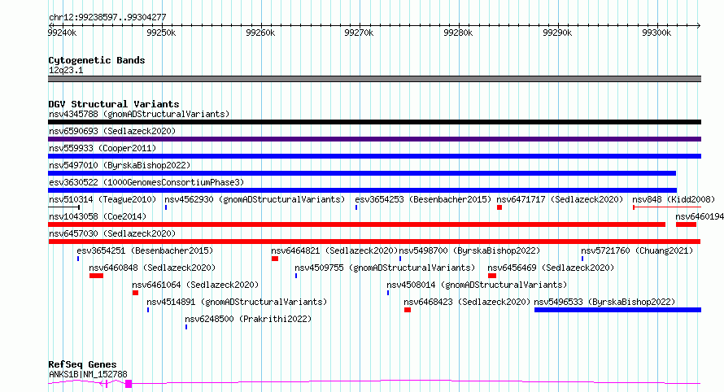Click the nsv6460194 label

pyautogui.click(x=700, y=216)
